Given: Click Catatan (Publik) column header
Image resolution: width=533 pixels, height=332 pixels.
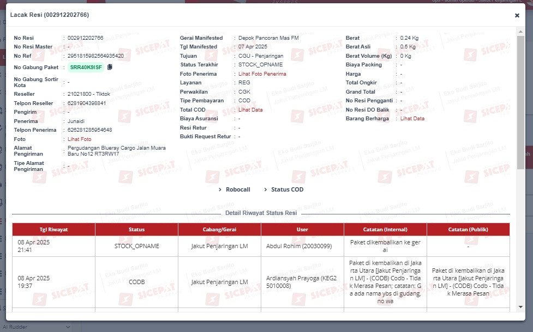Looking at the screenshot, I should (x=468, y=230).
